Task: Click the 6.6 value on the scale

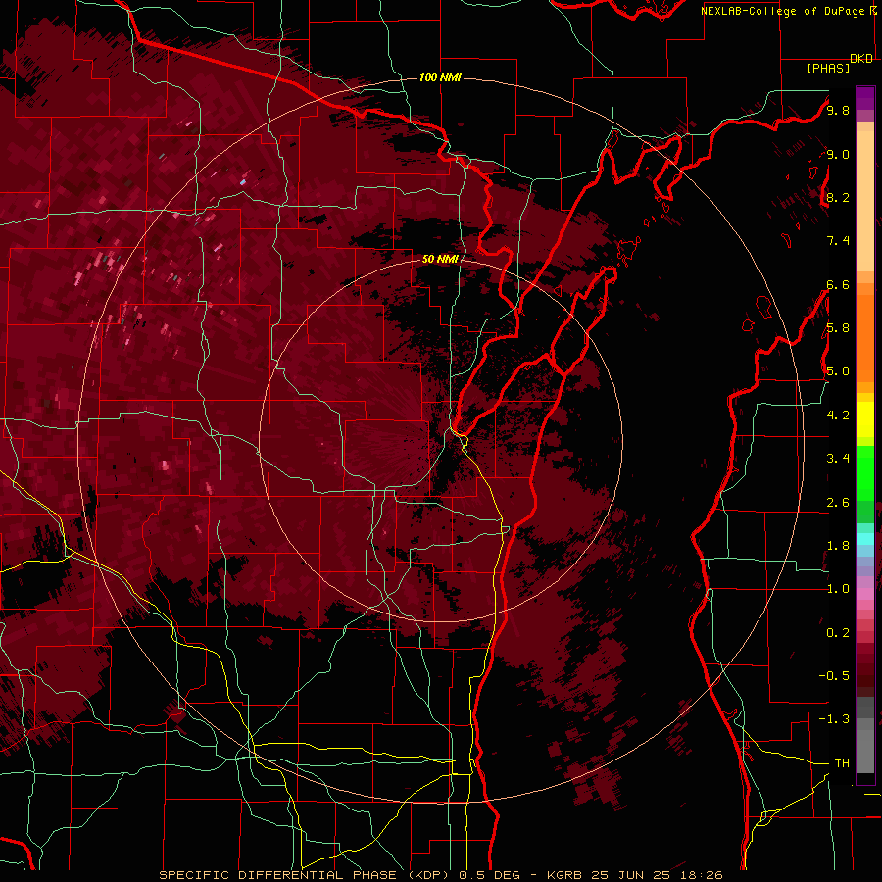Action: click(838, 284)
